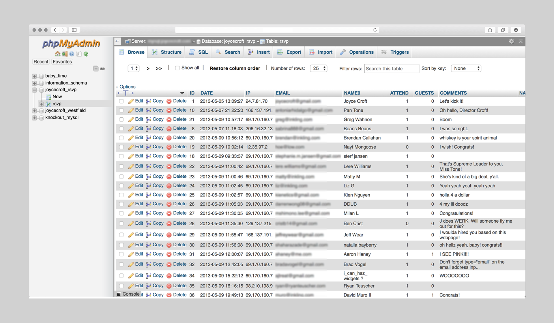Screen dimensions: 554x323
Task: Click the Favorites tables button
Action: [x=62, y=62]
